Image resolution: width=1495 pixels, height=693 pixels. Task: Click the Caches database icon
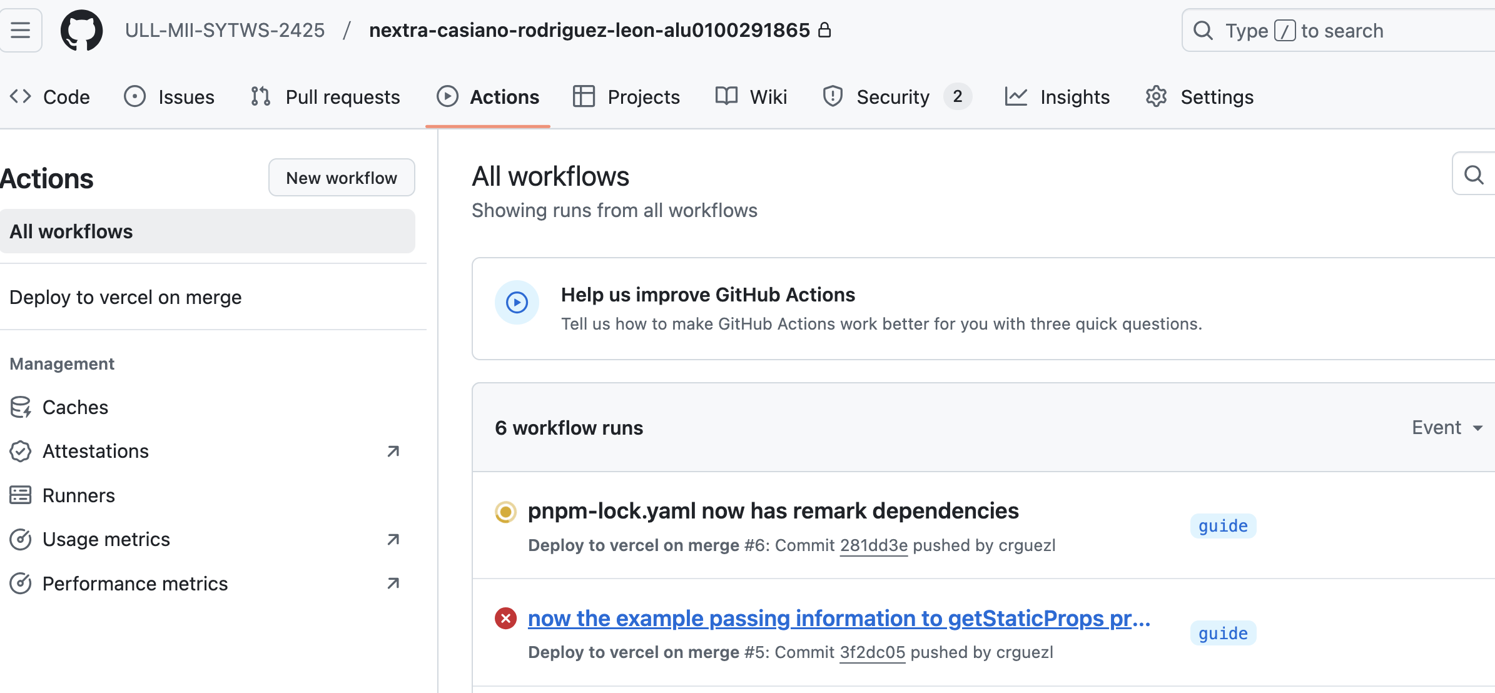[x=21, y=407]
